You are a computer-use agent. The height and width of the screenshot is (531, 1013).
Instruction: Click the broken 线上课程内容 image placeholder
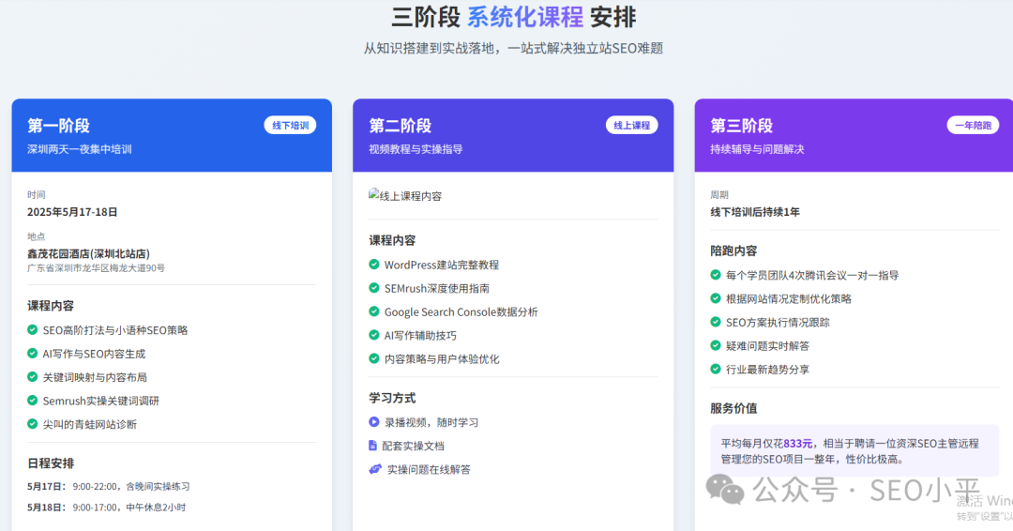click(x=405, y=196)
